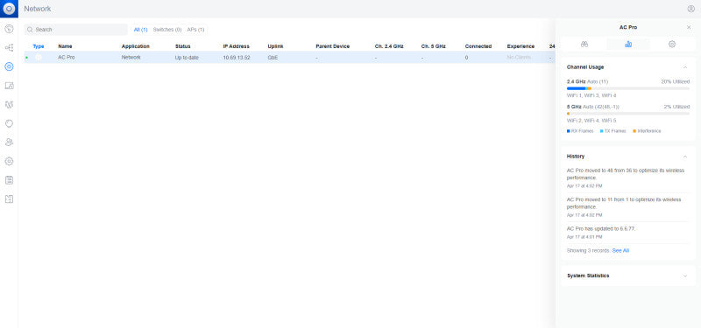Click the AC Pro panel title
This screenshot has width=701, height=328.
coord(628,28)
